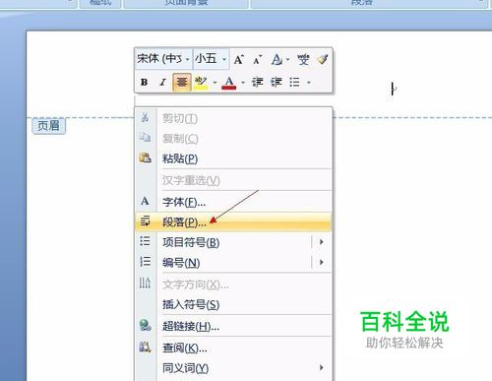This screenshot has height=381, width=492.
Task: Apply red font color
Action: tap(229, 83)
